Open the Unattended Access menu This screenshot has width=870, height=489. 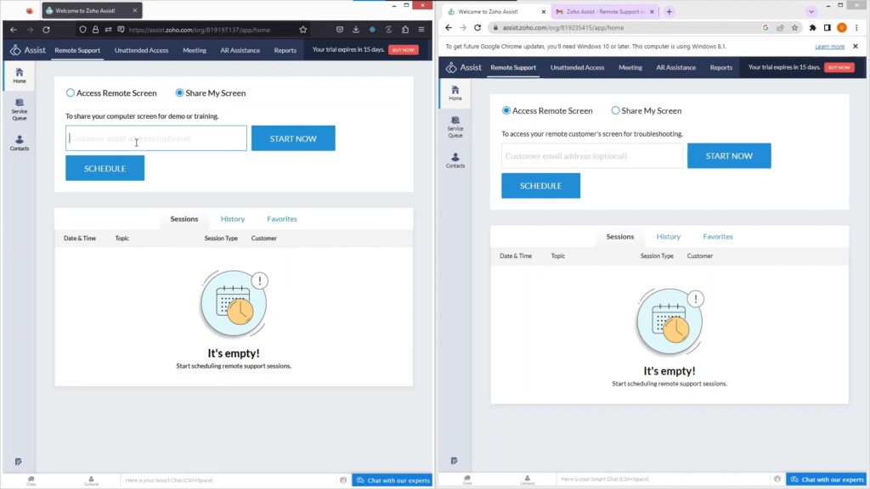tap(141, 49)
